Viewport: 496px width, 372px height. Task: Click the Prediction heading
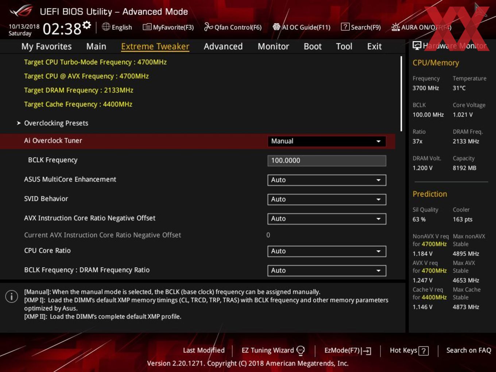[430, 194]
